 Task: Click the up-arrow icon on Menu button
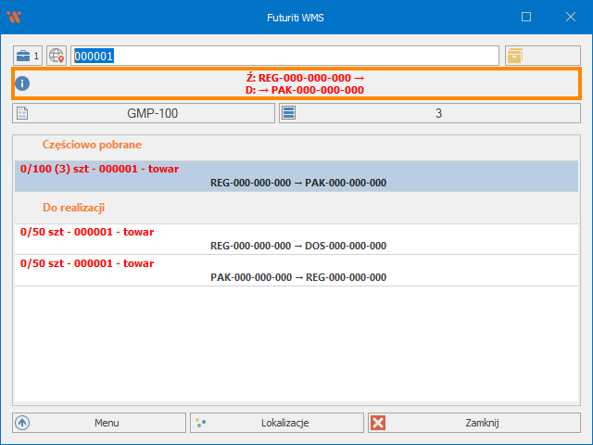tap(23, 423)
